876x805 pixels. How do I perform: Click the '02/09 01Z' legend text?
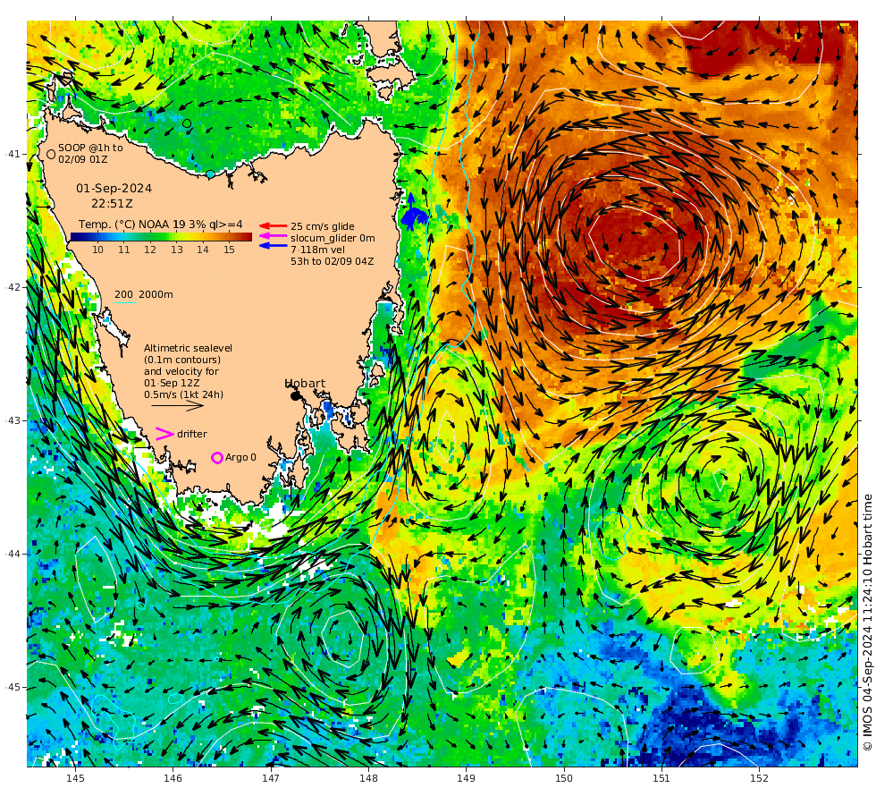point(82,159)
